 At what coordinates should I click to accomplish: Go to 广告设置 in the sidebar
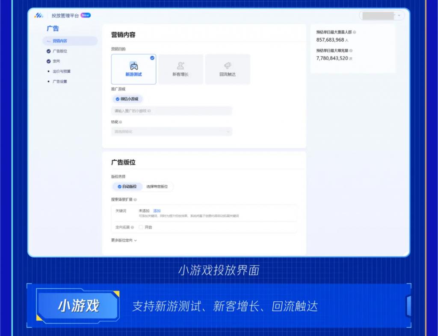60,81
